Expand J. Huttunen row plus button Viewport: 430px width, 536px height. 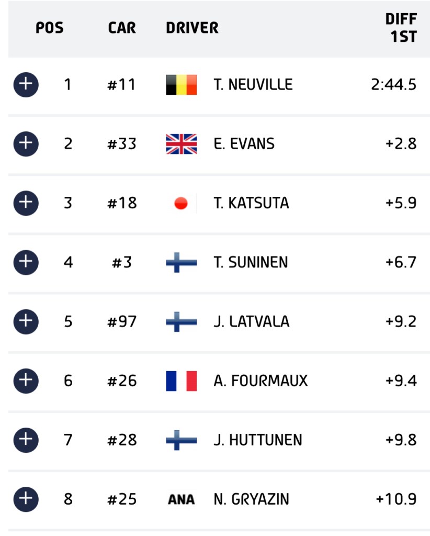26,440
